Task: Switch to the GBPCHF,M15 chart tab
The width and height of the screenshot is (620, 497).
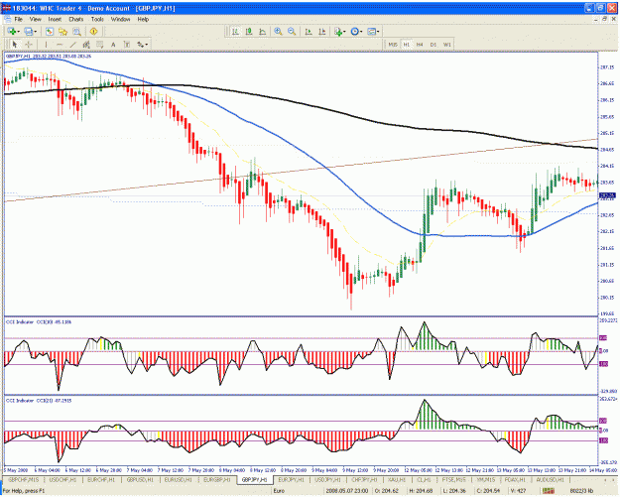Action: (x=24, y=479)
